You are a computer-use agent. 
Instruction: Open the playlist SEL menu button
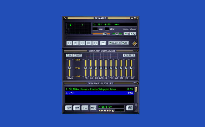[x=85, y=108]
